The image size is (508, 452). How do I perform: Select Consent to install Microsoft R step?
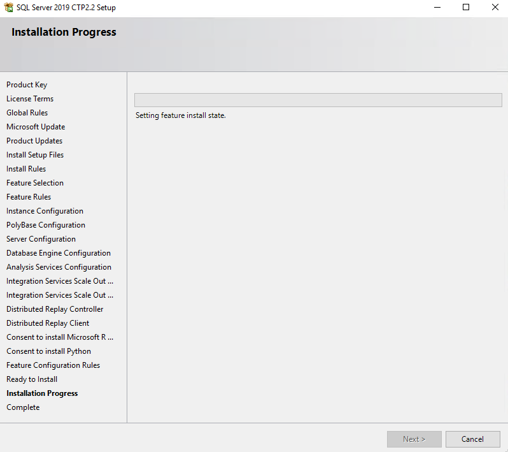pyautogui.click(x=60, y=337)
